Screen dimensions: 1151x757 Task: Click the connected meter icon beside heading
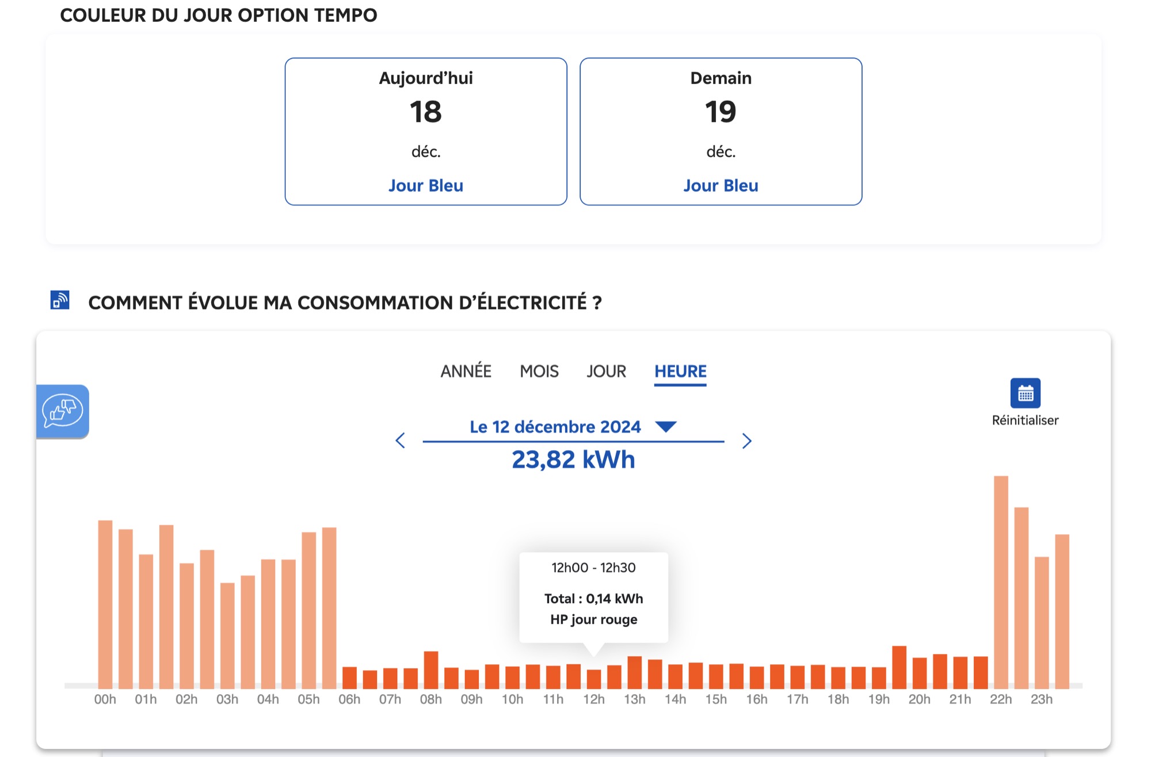[x=60, y=300]
